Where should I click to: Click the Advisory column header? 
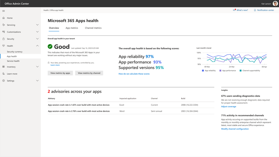pos(51,98)
